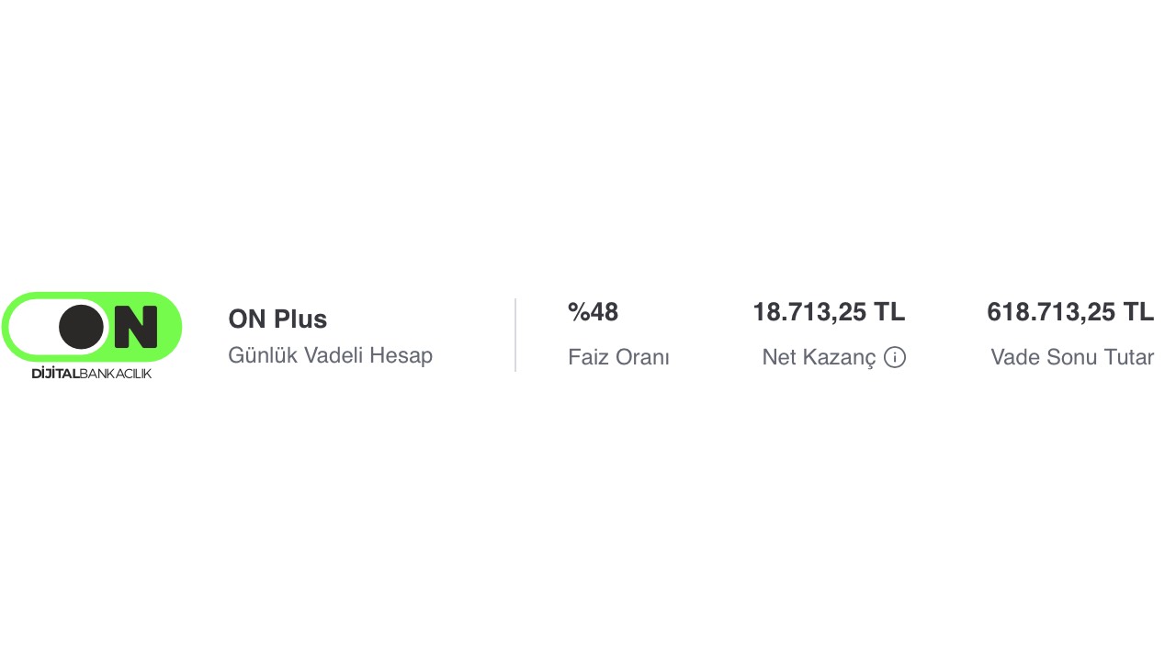The width and height of the screenshot is (1176, 661).
Task: Click the word Hesap in the subtitle
Action: pyautogui.click(x=401, y=355)
